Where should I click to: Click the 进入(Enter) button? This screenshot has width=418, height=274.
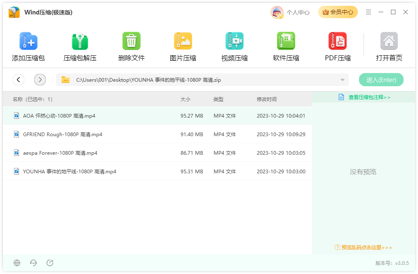[x=381, y=80]
